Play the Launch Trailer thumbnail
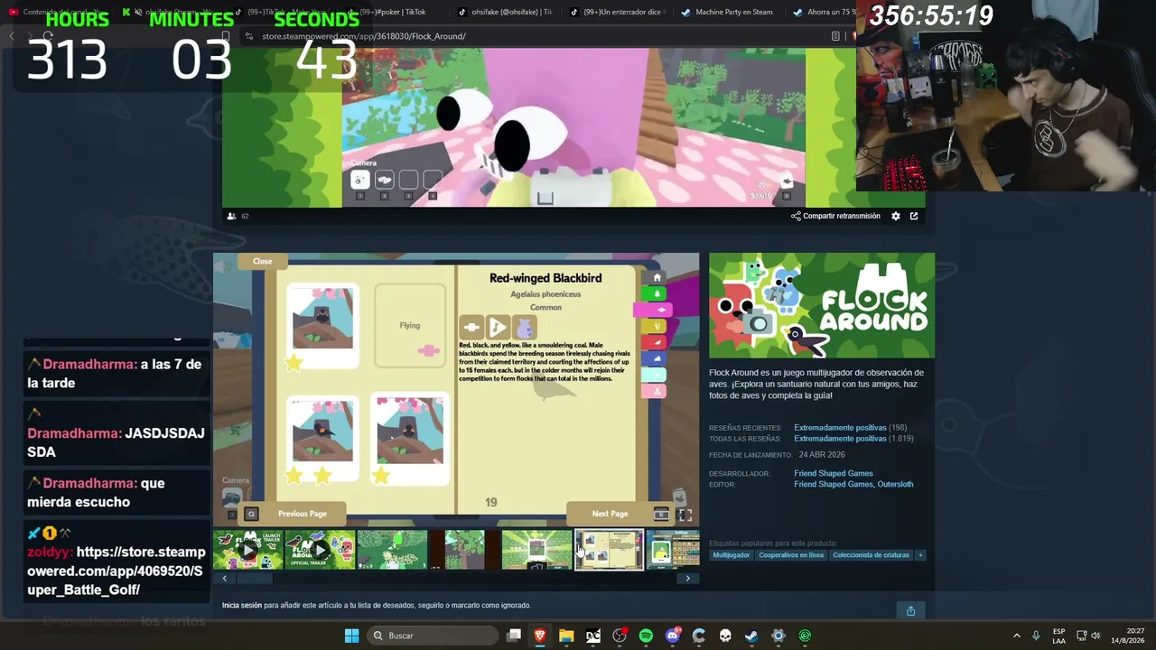This screenshot has width=1156, height=650. pos(248,550)
